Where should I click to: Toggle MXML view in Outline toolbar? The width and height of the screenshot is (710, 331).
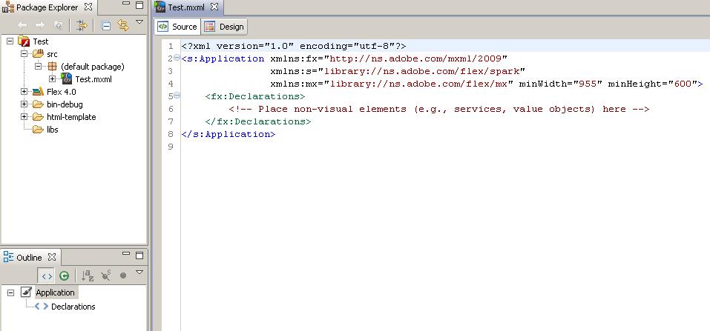click(47, 275)
